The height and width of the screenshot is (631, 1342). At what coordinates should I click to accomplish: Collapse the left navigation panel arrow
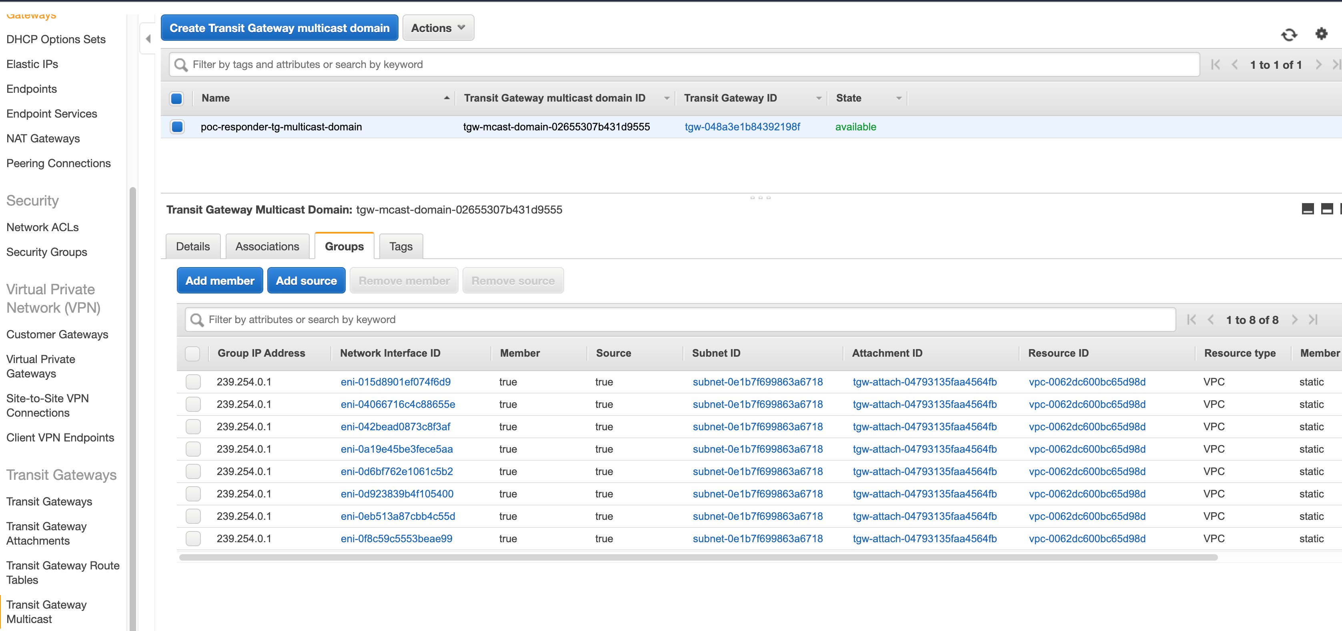pos(148,38)
